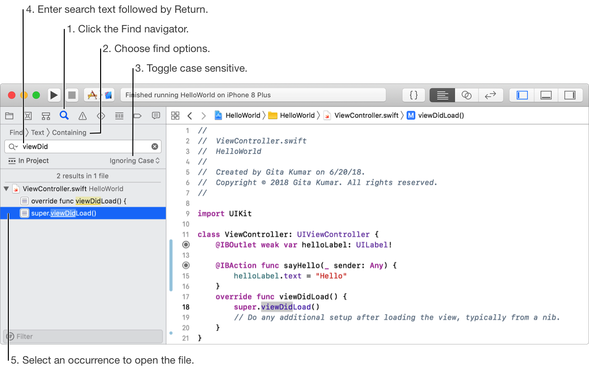
Task: Open the Symbol navigator
Action: [46, 116]
